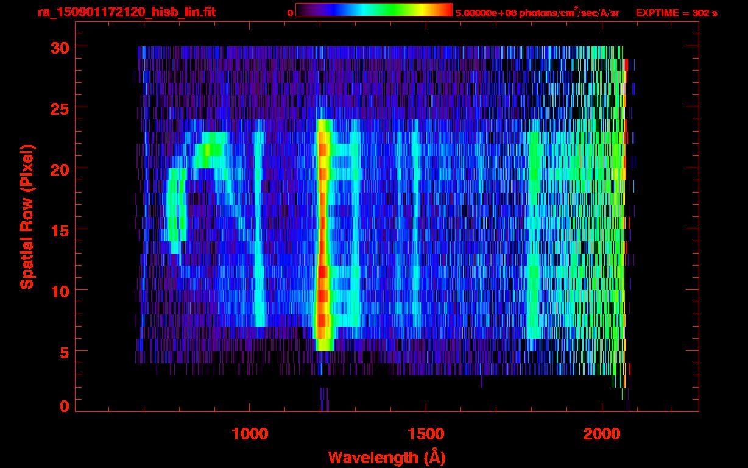748x468 pixels.
Task: Click the file name title ra_150901172120_hisb_lin.fit
Action: (x=126, y=12)
